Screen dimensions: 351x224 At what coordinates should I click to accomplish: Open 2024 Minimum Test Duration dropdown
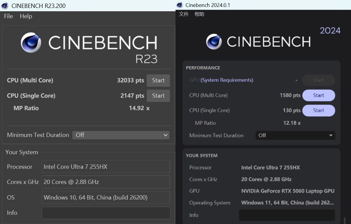(x=295, y=136)
